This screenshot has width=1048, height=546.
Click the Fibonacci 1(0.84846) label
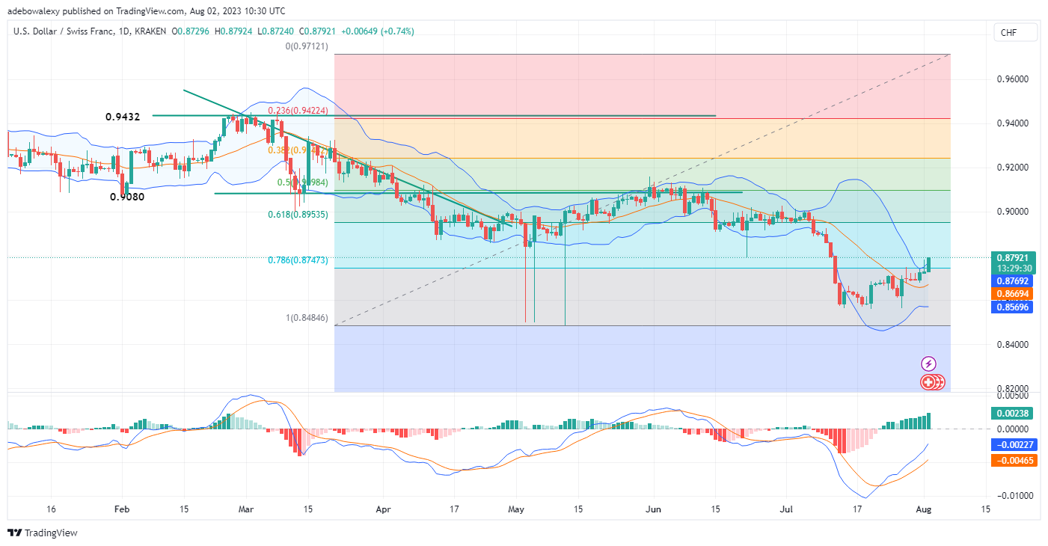[308, 317]
